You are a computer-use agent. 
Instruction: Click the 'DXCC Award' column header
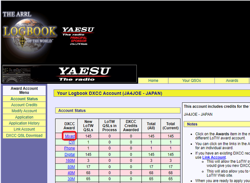pyautogui.click(x=66, y=126)
